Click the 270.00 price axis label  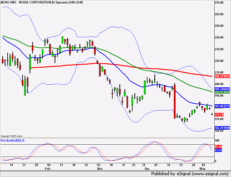click(x=219, y=2)
